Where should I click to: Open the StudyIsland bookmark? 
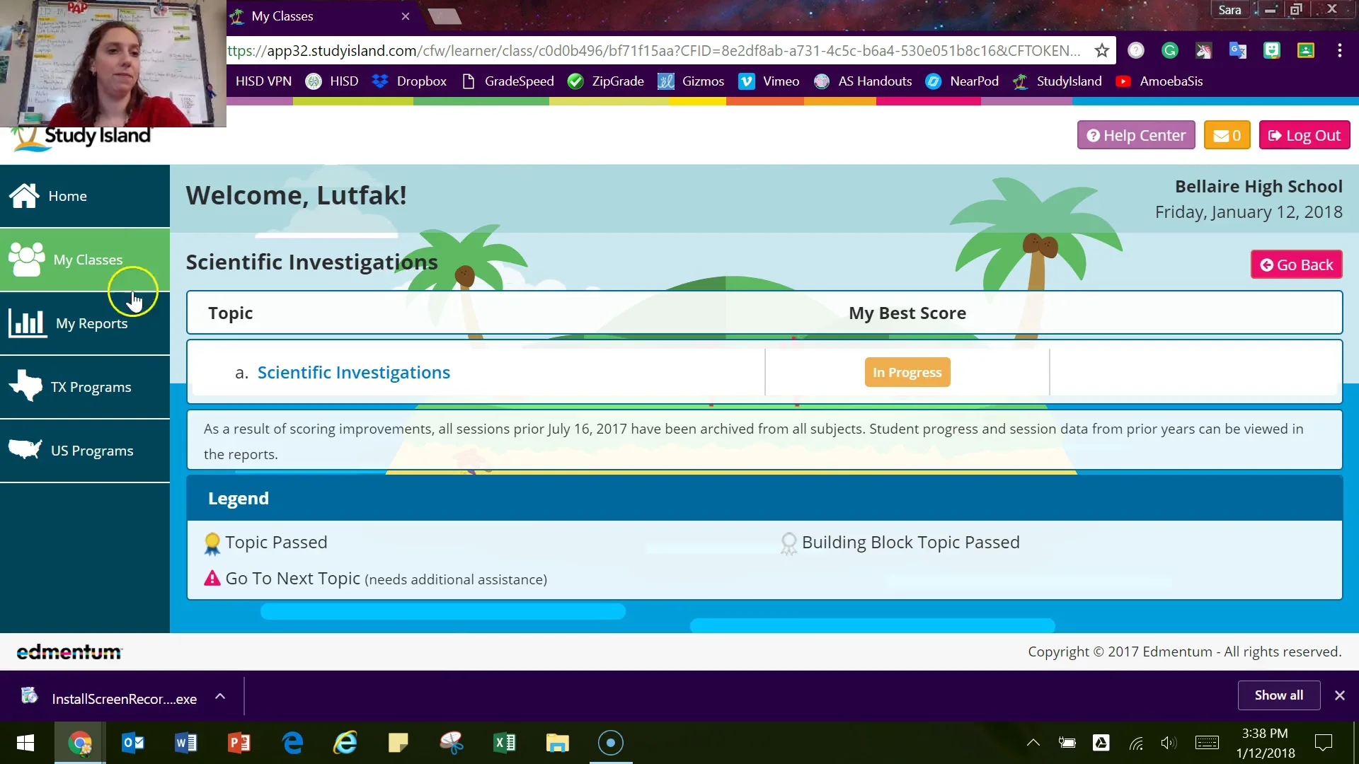pyautogui.click(x=1057, y=81)
